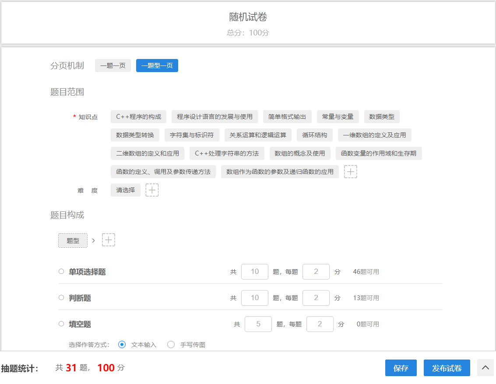
Task: Click the C++程序的构成 knowledge tag
Action: click(x=138, y=117)
